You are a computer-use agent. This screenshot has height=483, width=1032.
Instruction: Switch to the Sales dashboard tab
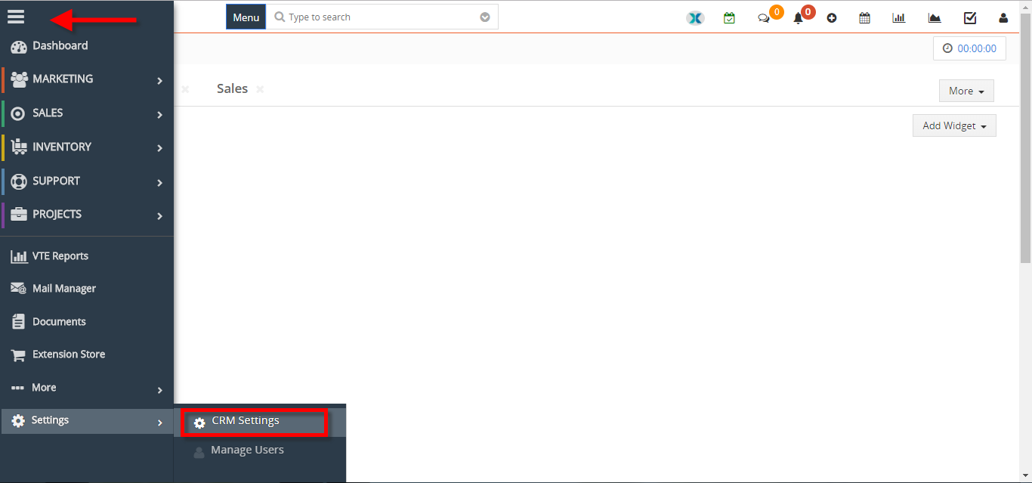(x=232, y=88)
